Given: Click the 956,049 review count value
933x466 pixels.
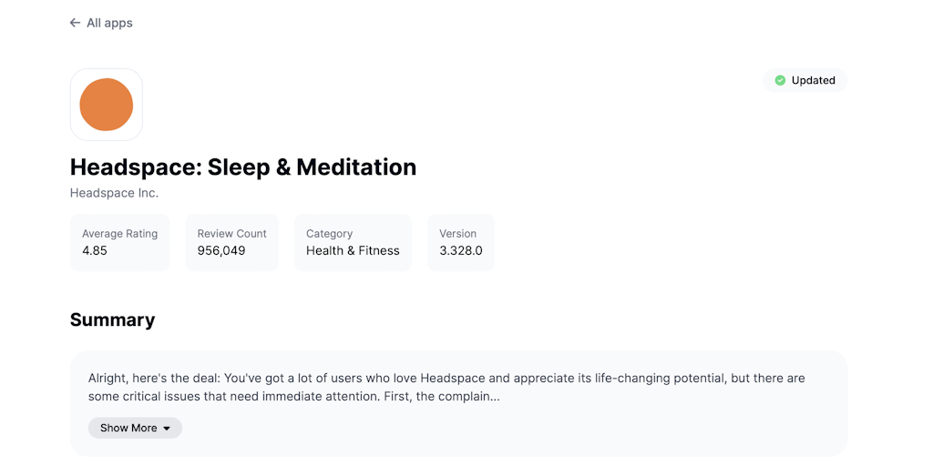Looking at the screenshot, I should tap(221, 250).
